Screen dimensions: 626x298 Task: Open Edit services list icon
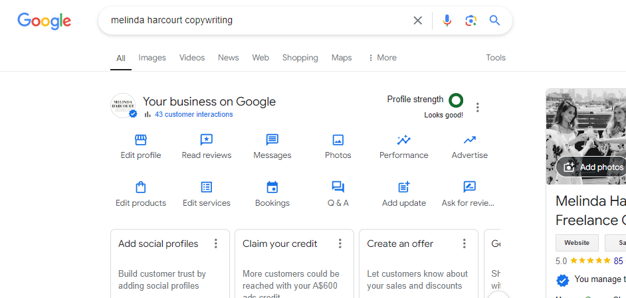pyautogui.click(x=207, y=187)
